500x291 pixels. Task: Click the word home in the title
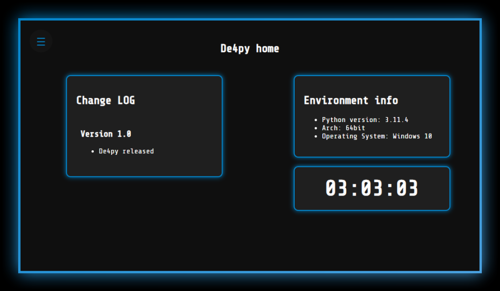coord(267,48)
